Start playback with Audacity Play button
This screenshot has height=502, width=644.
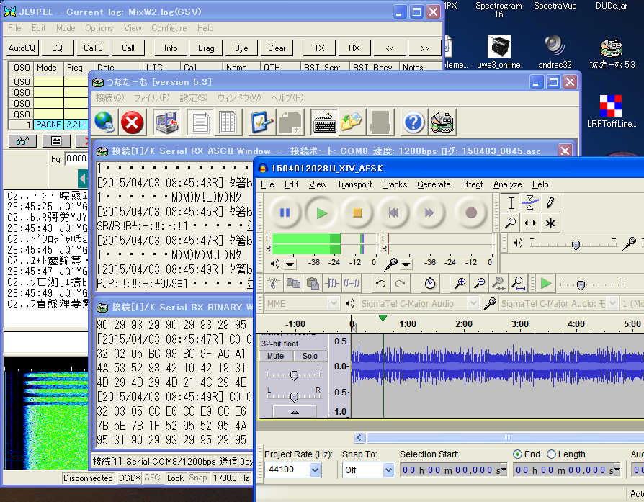coord(321,212)
